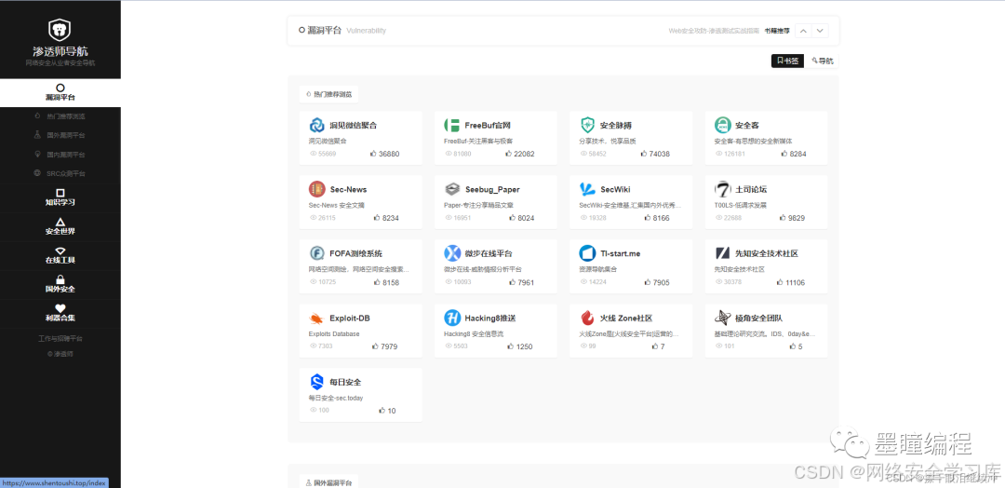Image resolution: width=1005 pixels, height=488 pixels.
Task: Click © 渗透师 footer link
Action: click(x=60, y=354)
